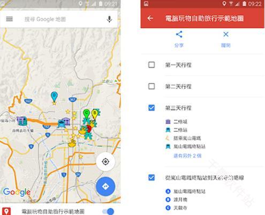Tap the battery icon in right status bar
Viewport: 265px width, 215px height.
244,4
